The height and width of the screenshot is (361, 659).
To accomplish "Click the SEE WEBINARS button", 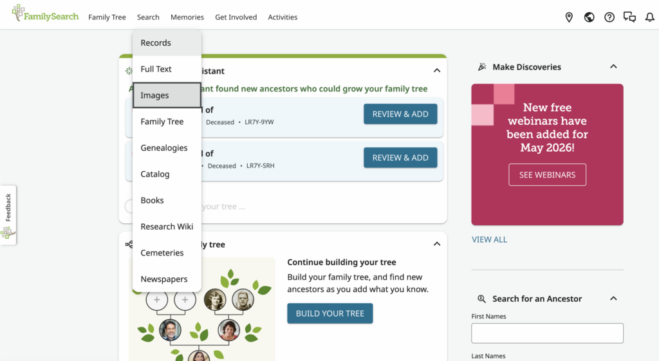I will click(x=547, y=175).
